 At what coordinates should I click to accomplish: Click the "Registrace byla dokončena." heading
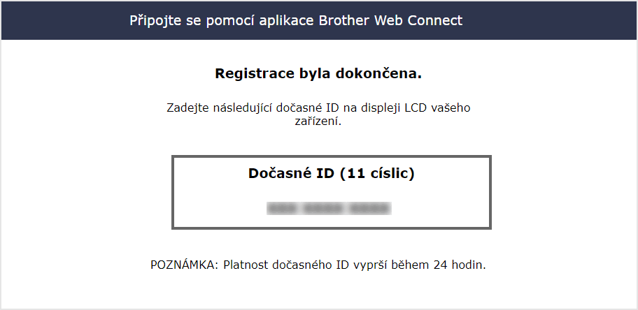point(318,73)
